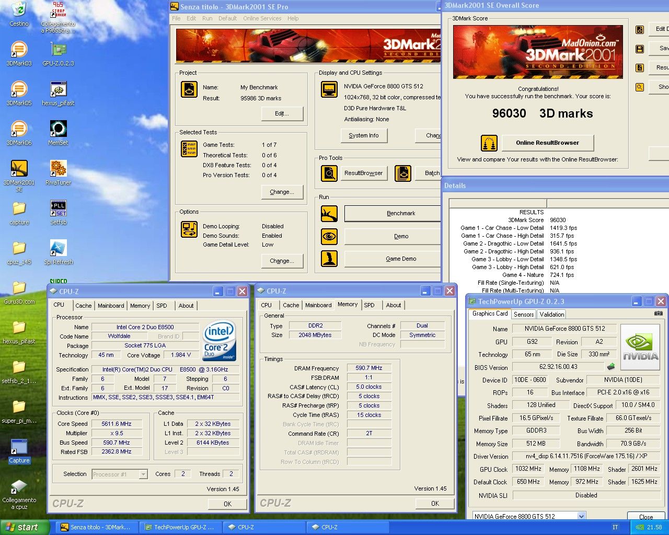
Task: Open the capture folder on desktop
Action: 19,212
